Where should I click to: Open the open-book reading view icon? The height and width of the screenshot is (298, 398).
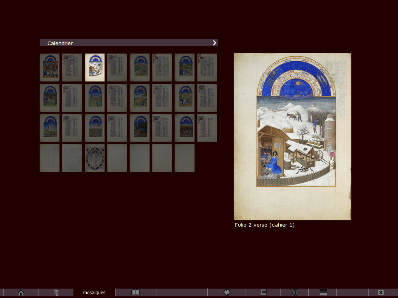(x=136, y=293)
